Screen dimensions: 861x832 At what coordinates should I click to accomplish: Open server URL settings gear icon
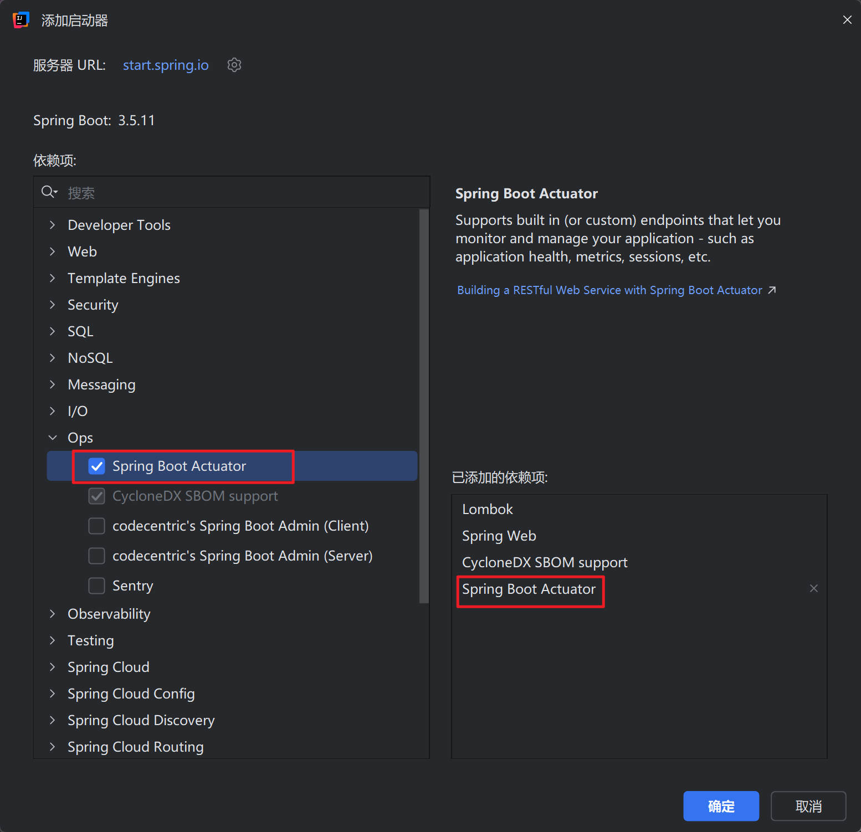click(234, 65)
